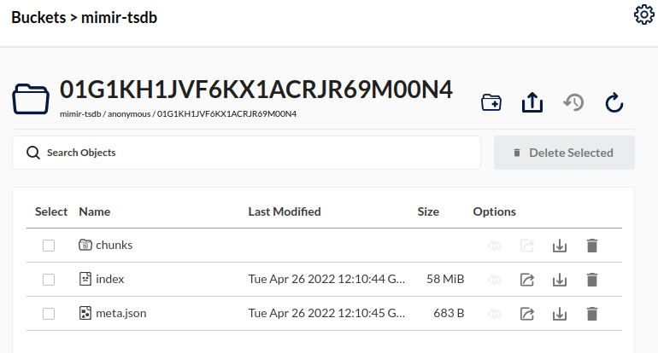This screenshot has width=658, height=353.
Task: Download the chunks folder
Action: pyautogui.click(x=560, y=246)
